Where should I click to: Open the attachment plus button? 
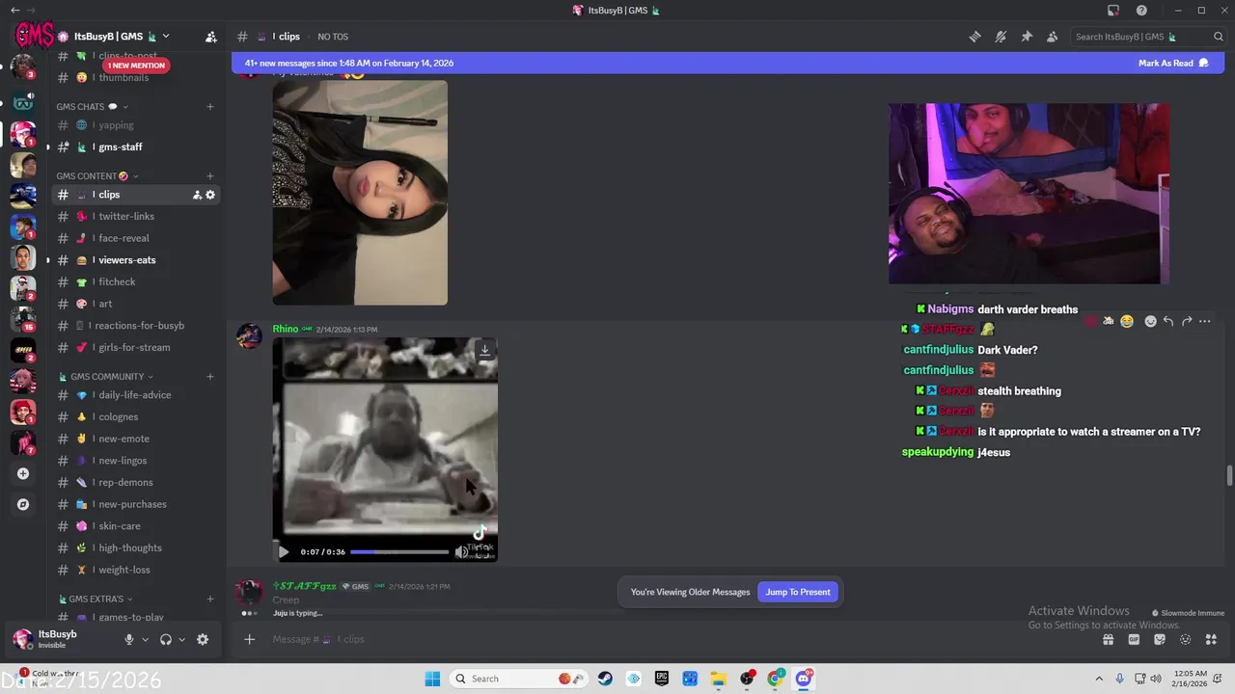pyautogui.click(x=249, y=639)
